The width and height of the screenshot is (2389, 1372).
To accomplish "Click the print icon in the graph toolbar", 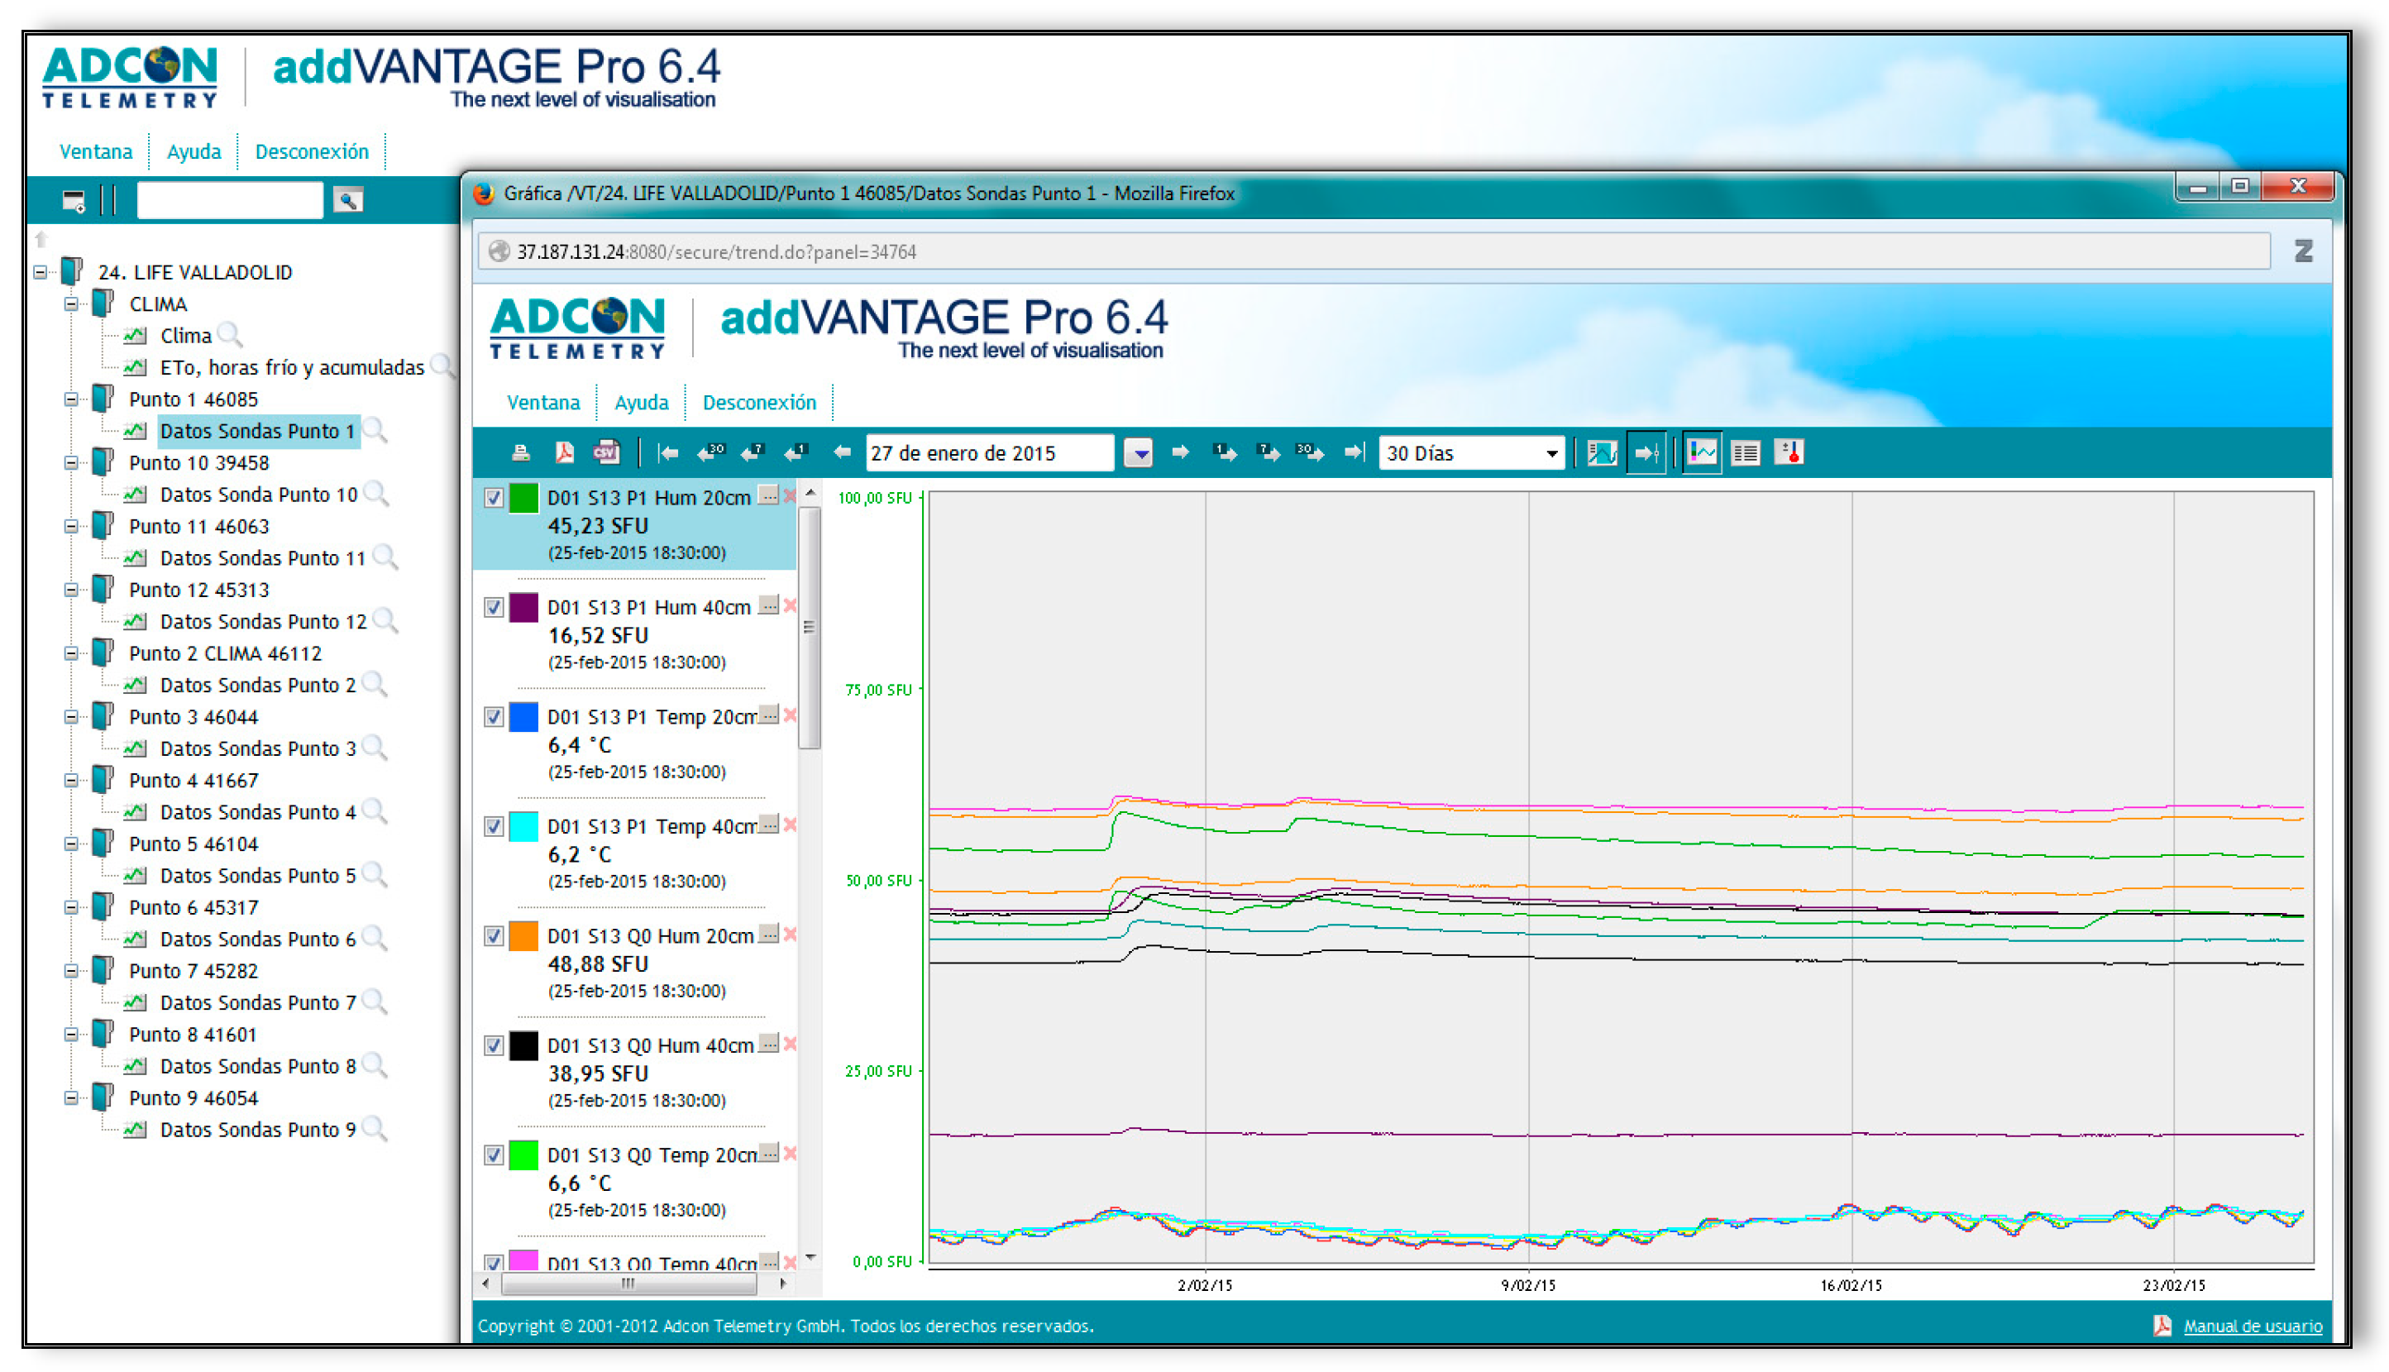I will [520, 453].
